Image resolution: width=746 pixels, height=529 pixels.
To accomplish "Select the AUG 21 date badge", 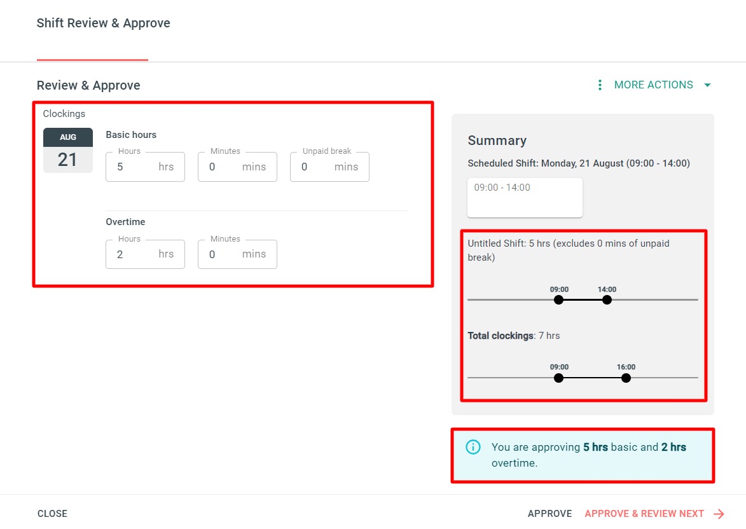I will [x=68, y=150].
